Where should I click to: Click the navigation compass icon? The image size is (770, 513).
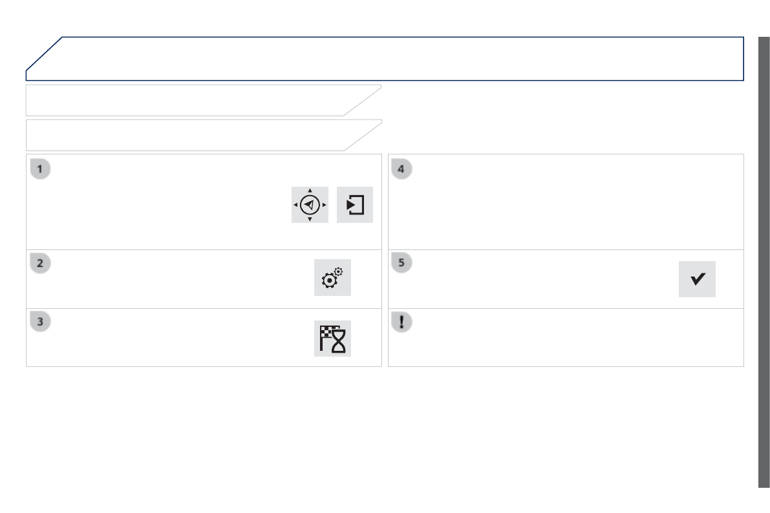tap(310, 205)
